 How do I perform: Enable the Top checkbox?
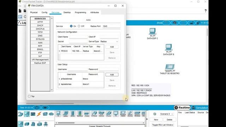pyautogui.click(x=29, y=96)
